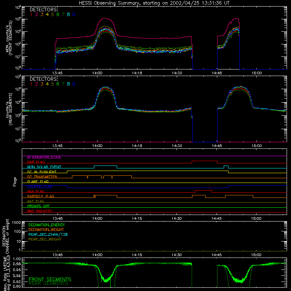Click 15:00 time tick under rear segments plot
Screen dimensions: 291x291
pyautogui.click(x=257, y=146)
